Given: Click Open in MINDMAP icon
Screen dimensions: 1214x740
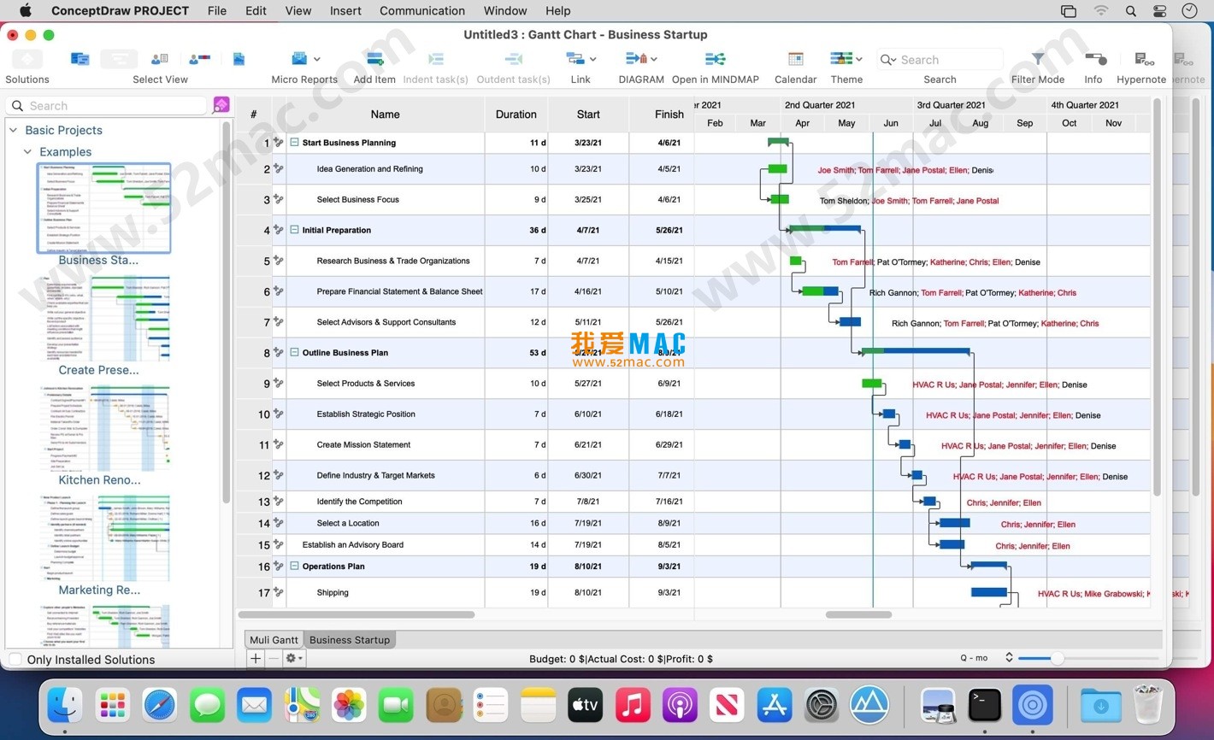Looking at the screenshot, I should click(715, 59).
